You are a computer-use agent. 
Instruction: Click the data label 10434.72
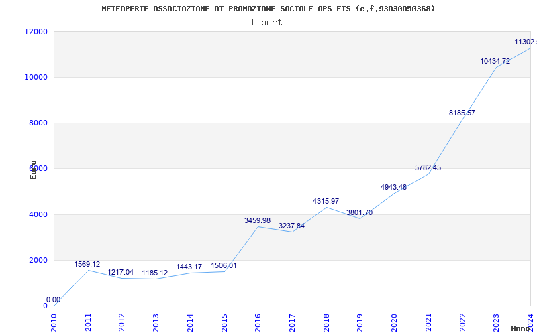pos(495,62)
